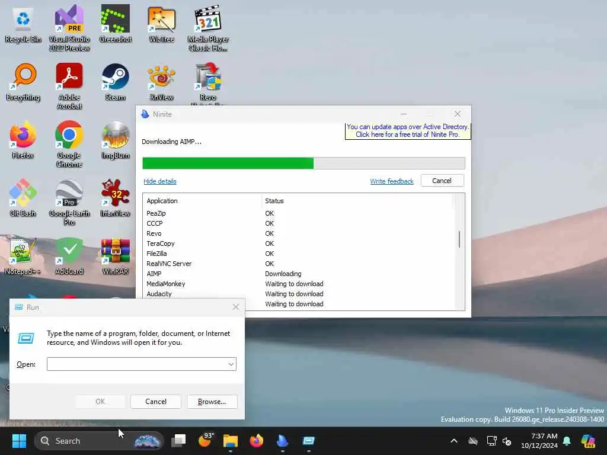Open File Explorer from the taskbar

[x=231, y=441]
